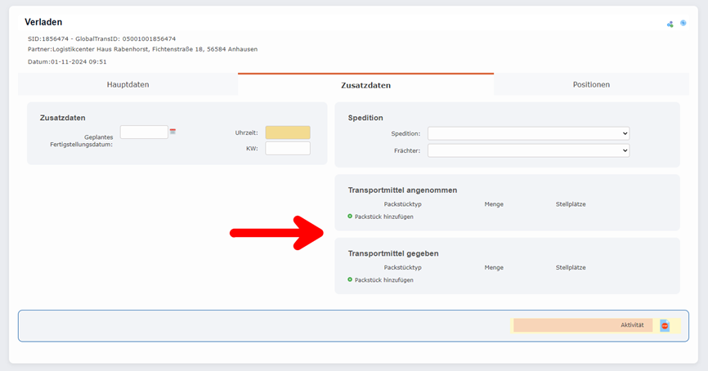This screenshot has width=708, height=371.
Task: Click Stellplätze header in Transportmittel angenommen
Action: 571,203
